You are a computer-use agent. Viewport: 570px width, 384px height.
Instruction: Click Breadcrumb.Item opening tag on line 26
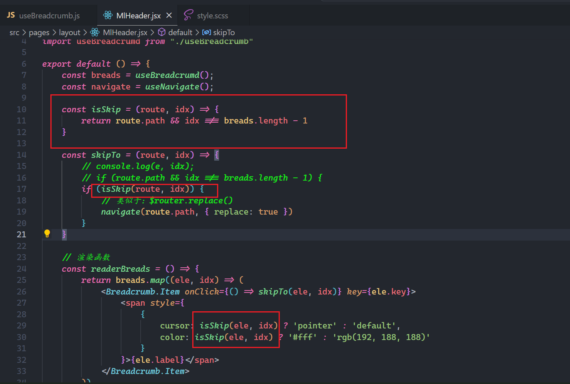pos(143,292)
